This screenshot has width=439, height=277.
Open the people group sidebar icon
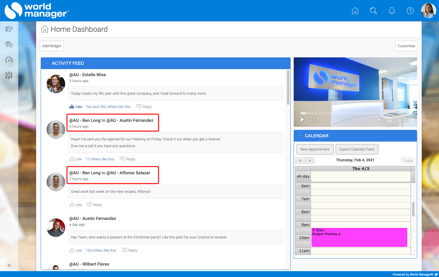(x=9, y=75)
